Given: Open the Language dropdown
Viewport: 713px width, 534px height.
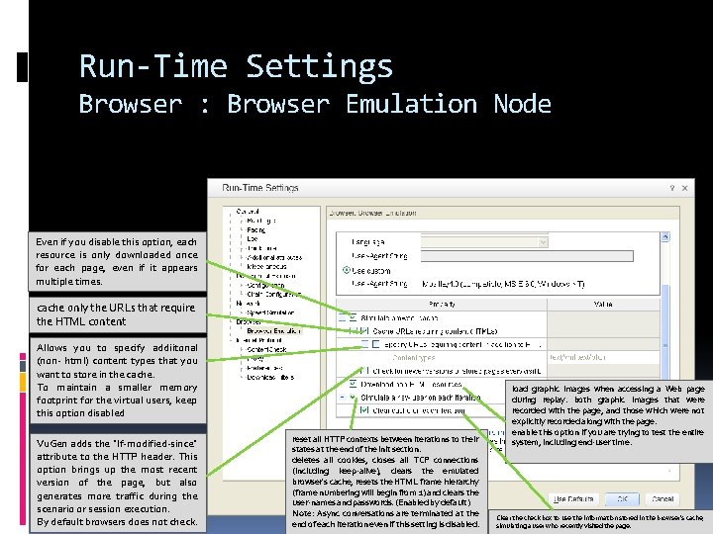Looking at the screenshot, I should pos(484,242).
